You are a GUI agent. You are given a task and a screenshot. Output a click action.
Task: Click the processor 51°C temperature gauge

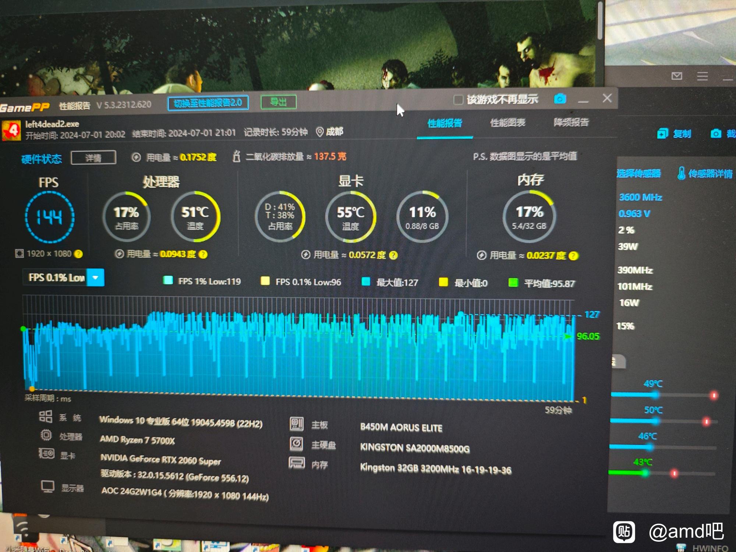point(195,217)
